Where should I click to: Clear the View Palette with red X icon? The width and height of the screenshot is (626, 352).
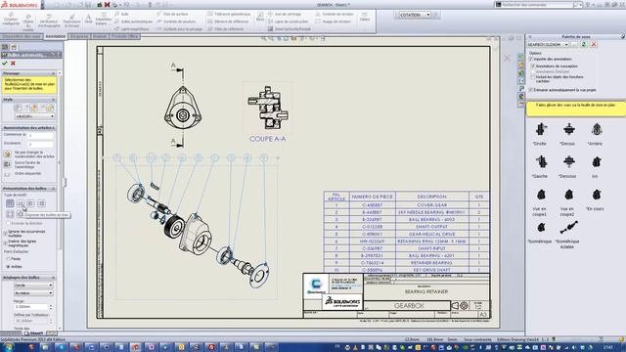(594, 44)
